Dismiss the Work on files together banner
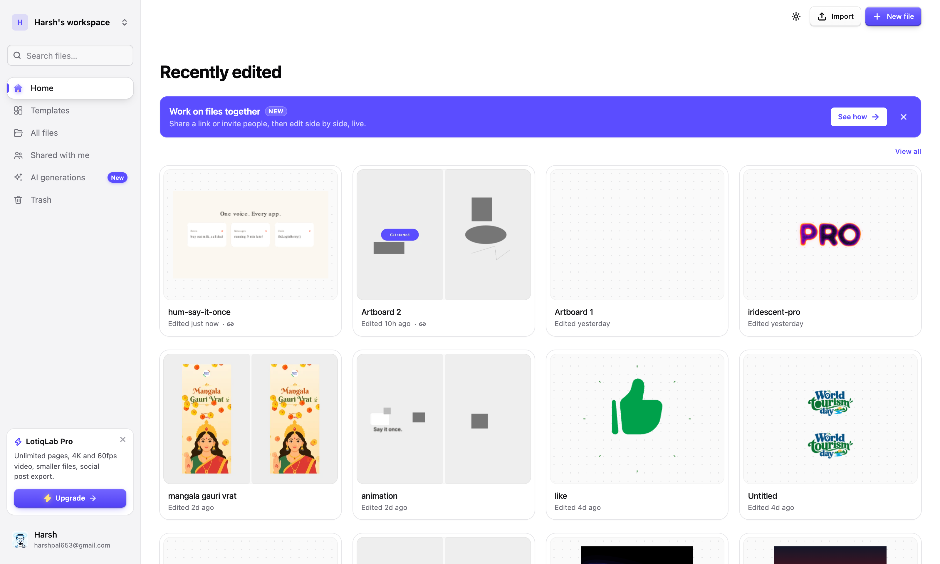The width and height of the screenshot is (940, 564). coord(903,117)
